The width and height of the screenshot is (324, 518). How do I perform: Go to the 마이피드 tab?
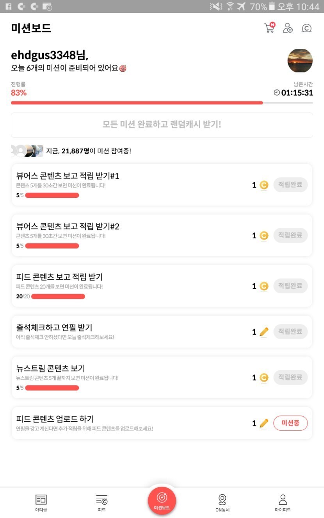coord(283,502)
